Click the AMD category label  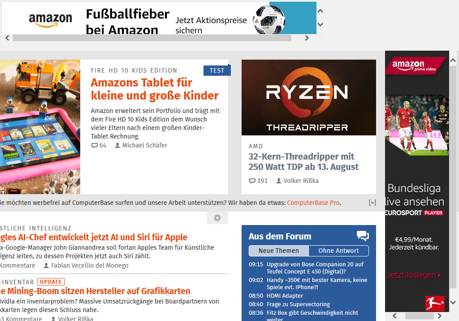256,146
